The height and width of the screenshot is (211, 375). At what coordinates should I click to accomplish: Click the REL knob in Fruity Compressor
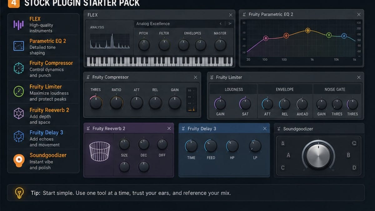point(155,103)
